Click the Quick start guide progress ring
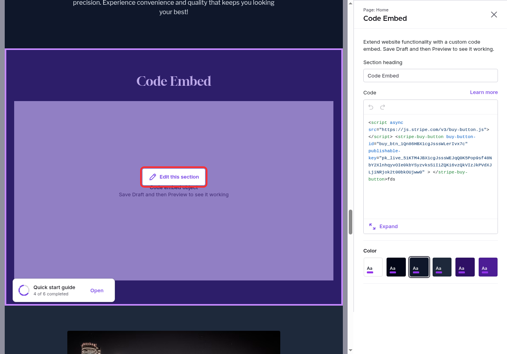507x354 pixels. [x=24, y=290]
